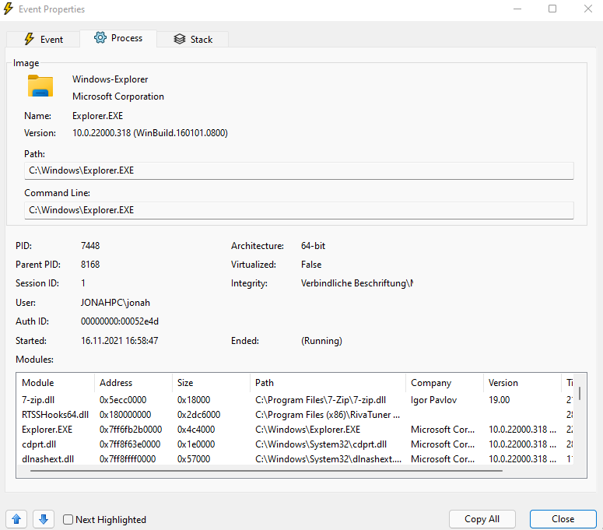Click the Started time 16.11.2021 16:58:47

[119, 341]
